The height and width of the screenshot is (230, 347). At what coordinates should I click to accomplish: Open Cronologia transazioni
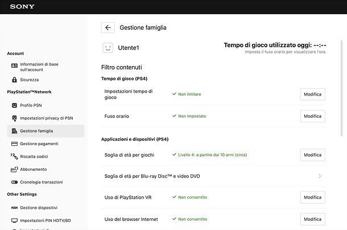[x=46, y=182]
